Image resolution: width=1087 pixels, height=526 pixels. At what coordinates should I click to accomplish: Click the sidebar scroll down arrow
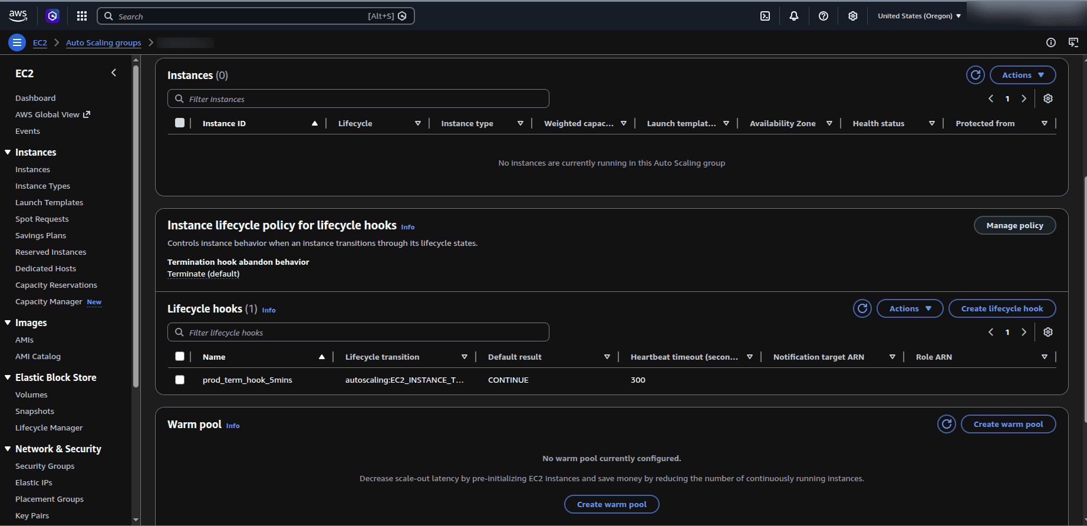pyautogui.click(x=136, y=520)
